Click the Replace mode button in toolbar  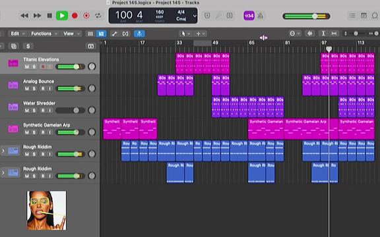207,16
